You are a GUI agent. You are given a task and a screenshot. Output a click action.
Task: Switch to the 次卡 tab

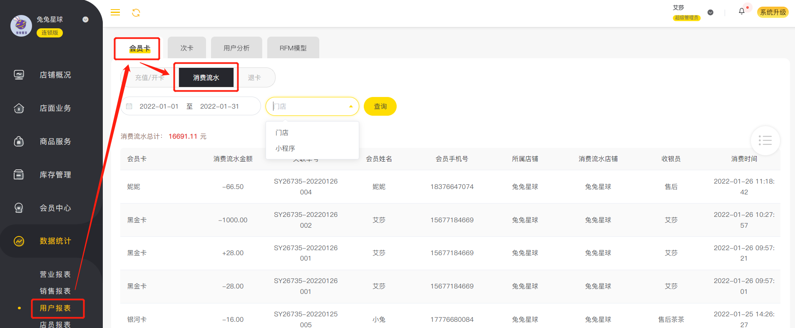pyautogui.click(x=187, y=48)
